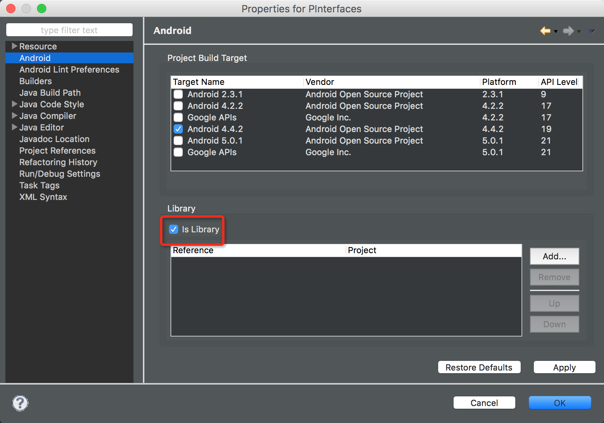Check the Android 2.3.1 build target
This screenshot has height=423, width=604.
178,94
